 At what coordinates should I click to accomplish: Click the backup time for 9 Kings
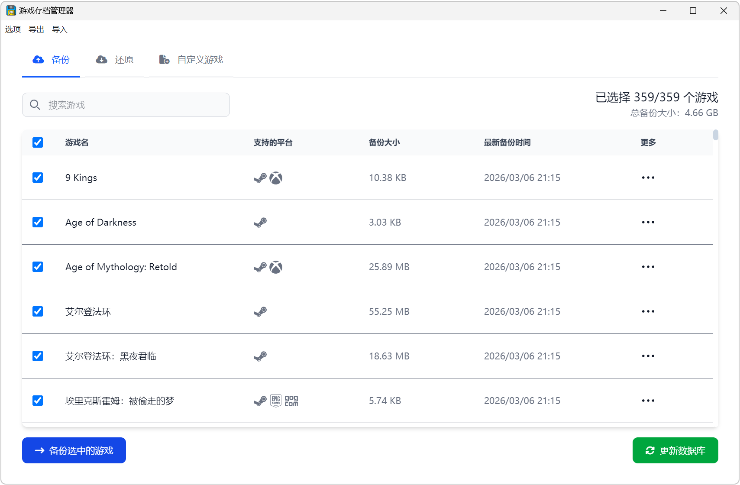[522, 178]
